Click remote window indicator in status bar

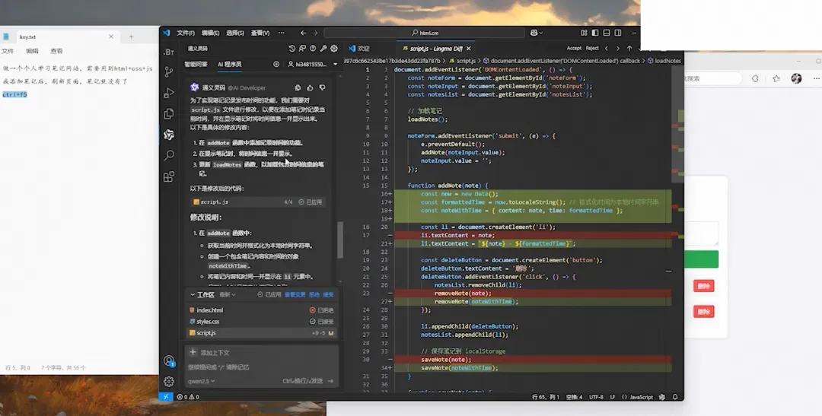(166, 397)
